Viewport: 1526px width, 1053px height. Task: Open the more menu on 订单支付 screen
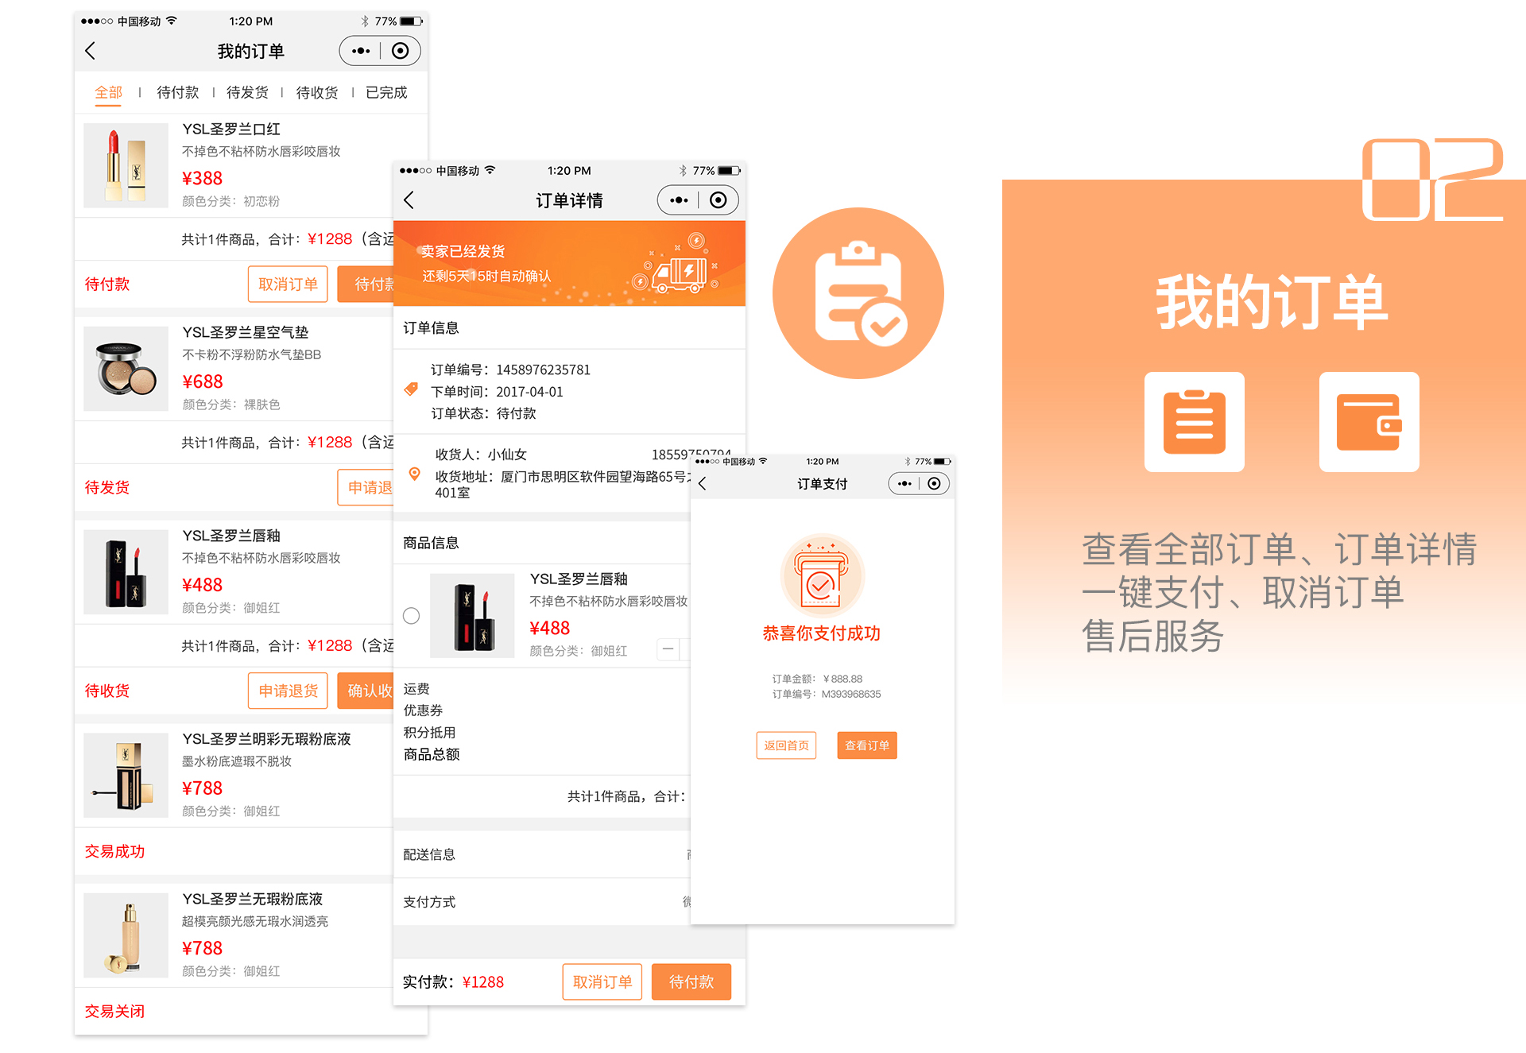[x=904, y=483]
